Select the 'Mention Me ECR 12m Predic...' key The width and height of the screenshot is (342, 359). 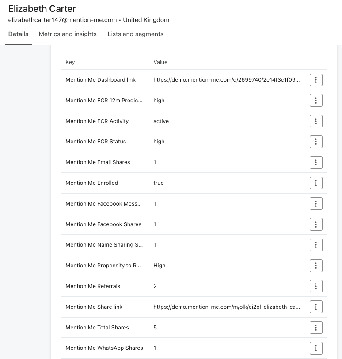[104, 101]
